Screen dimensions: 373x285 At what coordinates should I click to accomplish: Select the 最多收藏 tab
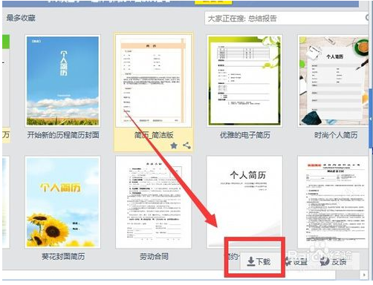pyautogui.click(x=21, y=18)
